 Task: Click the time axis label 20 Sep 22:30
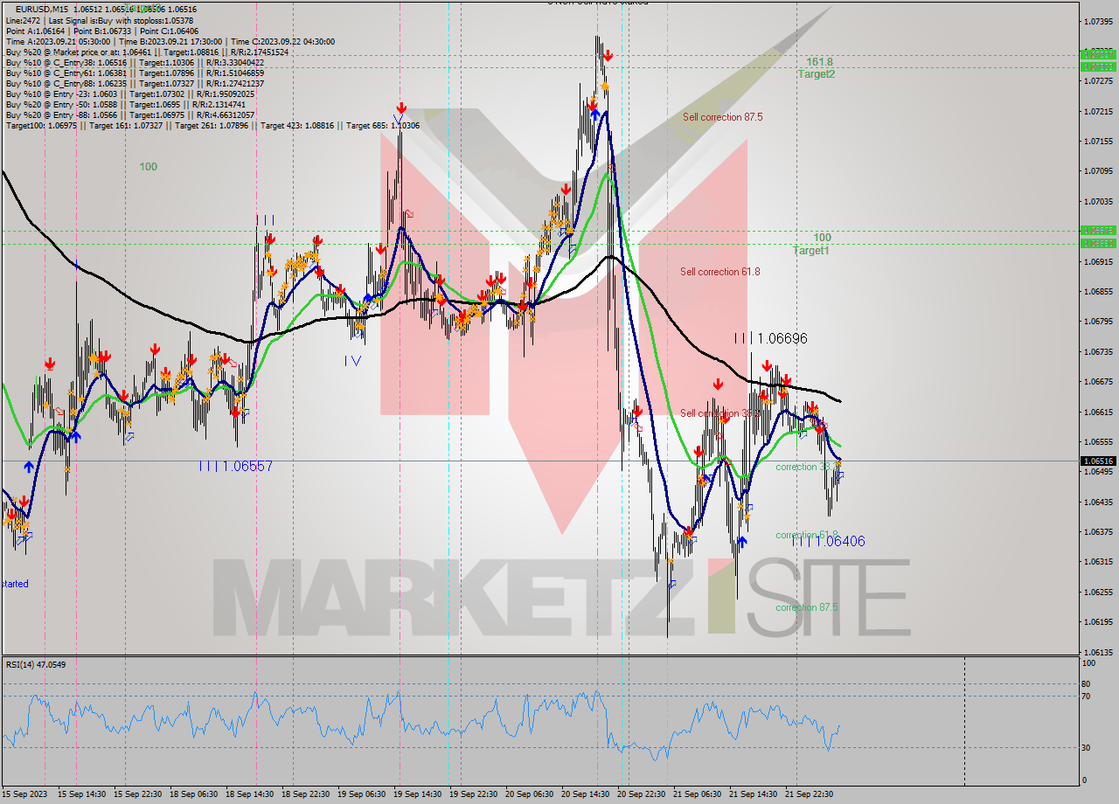coord(642,794)
